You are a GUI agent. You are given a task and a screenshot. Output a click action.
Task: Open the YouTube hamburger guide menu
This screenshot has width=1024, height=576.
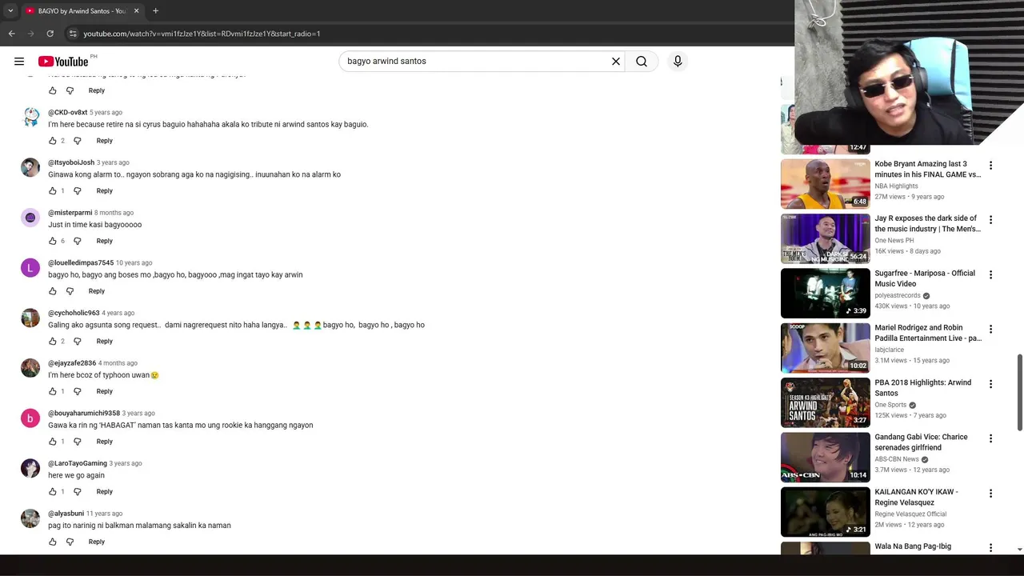tap(19, 61)
